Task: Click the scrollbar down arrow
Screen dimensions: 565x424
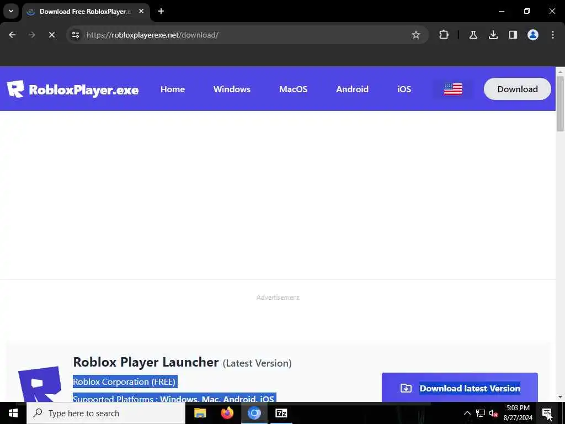Action: point(560,397)
